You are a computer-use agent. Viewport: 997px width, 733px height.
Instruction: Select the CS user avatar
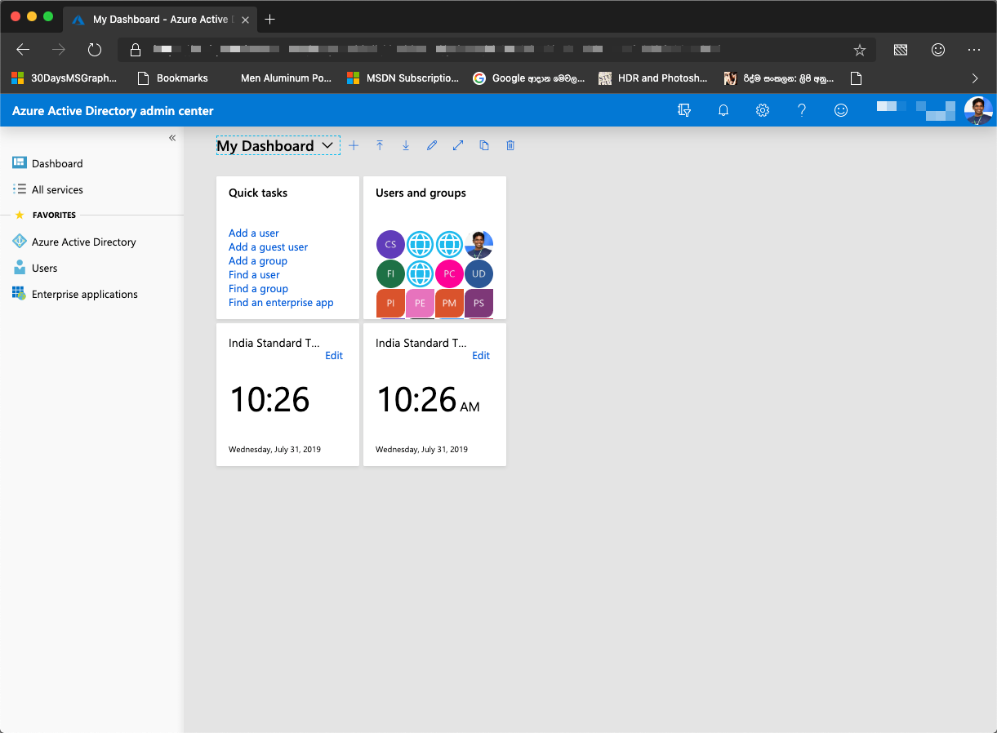(390, 244)
